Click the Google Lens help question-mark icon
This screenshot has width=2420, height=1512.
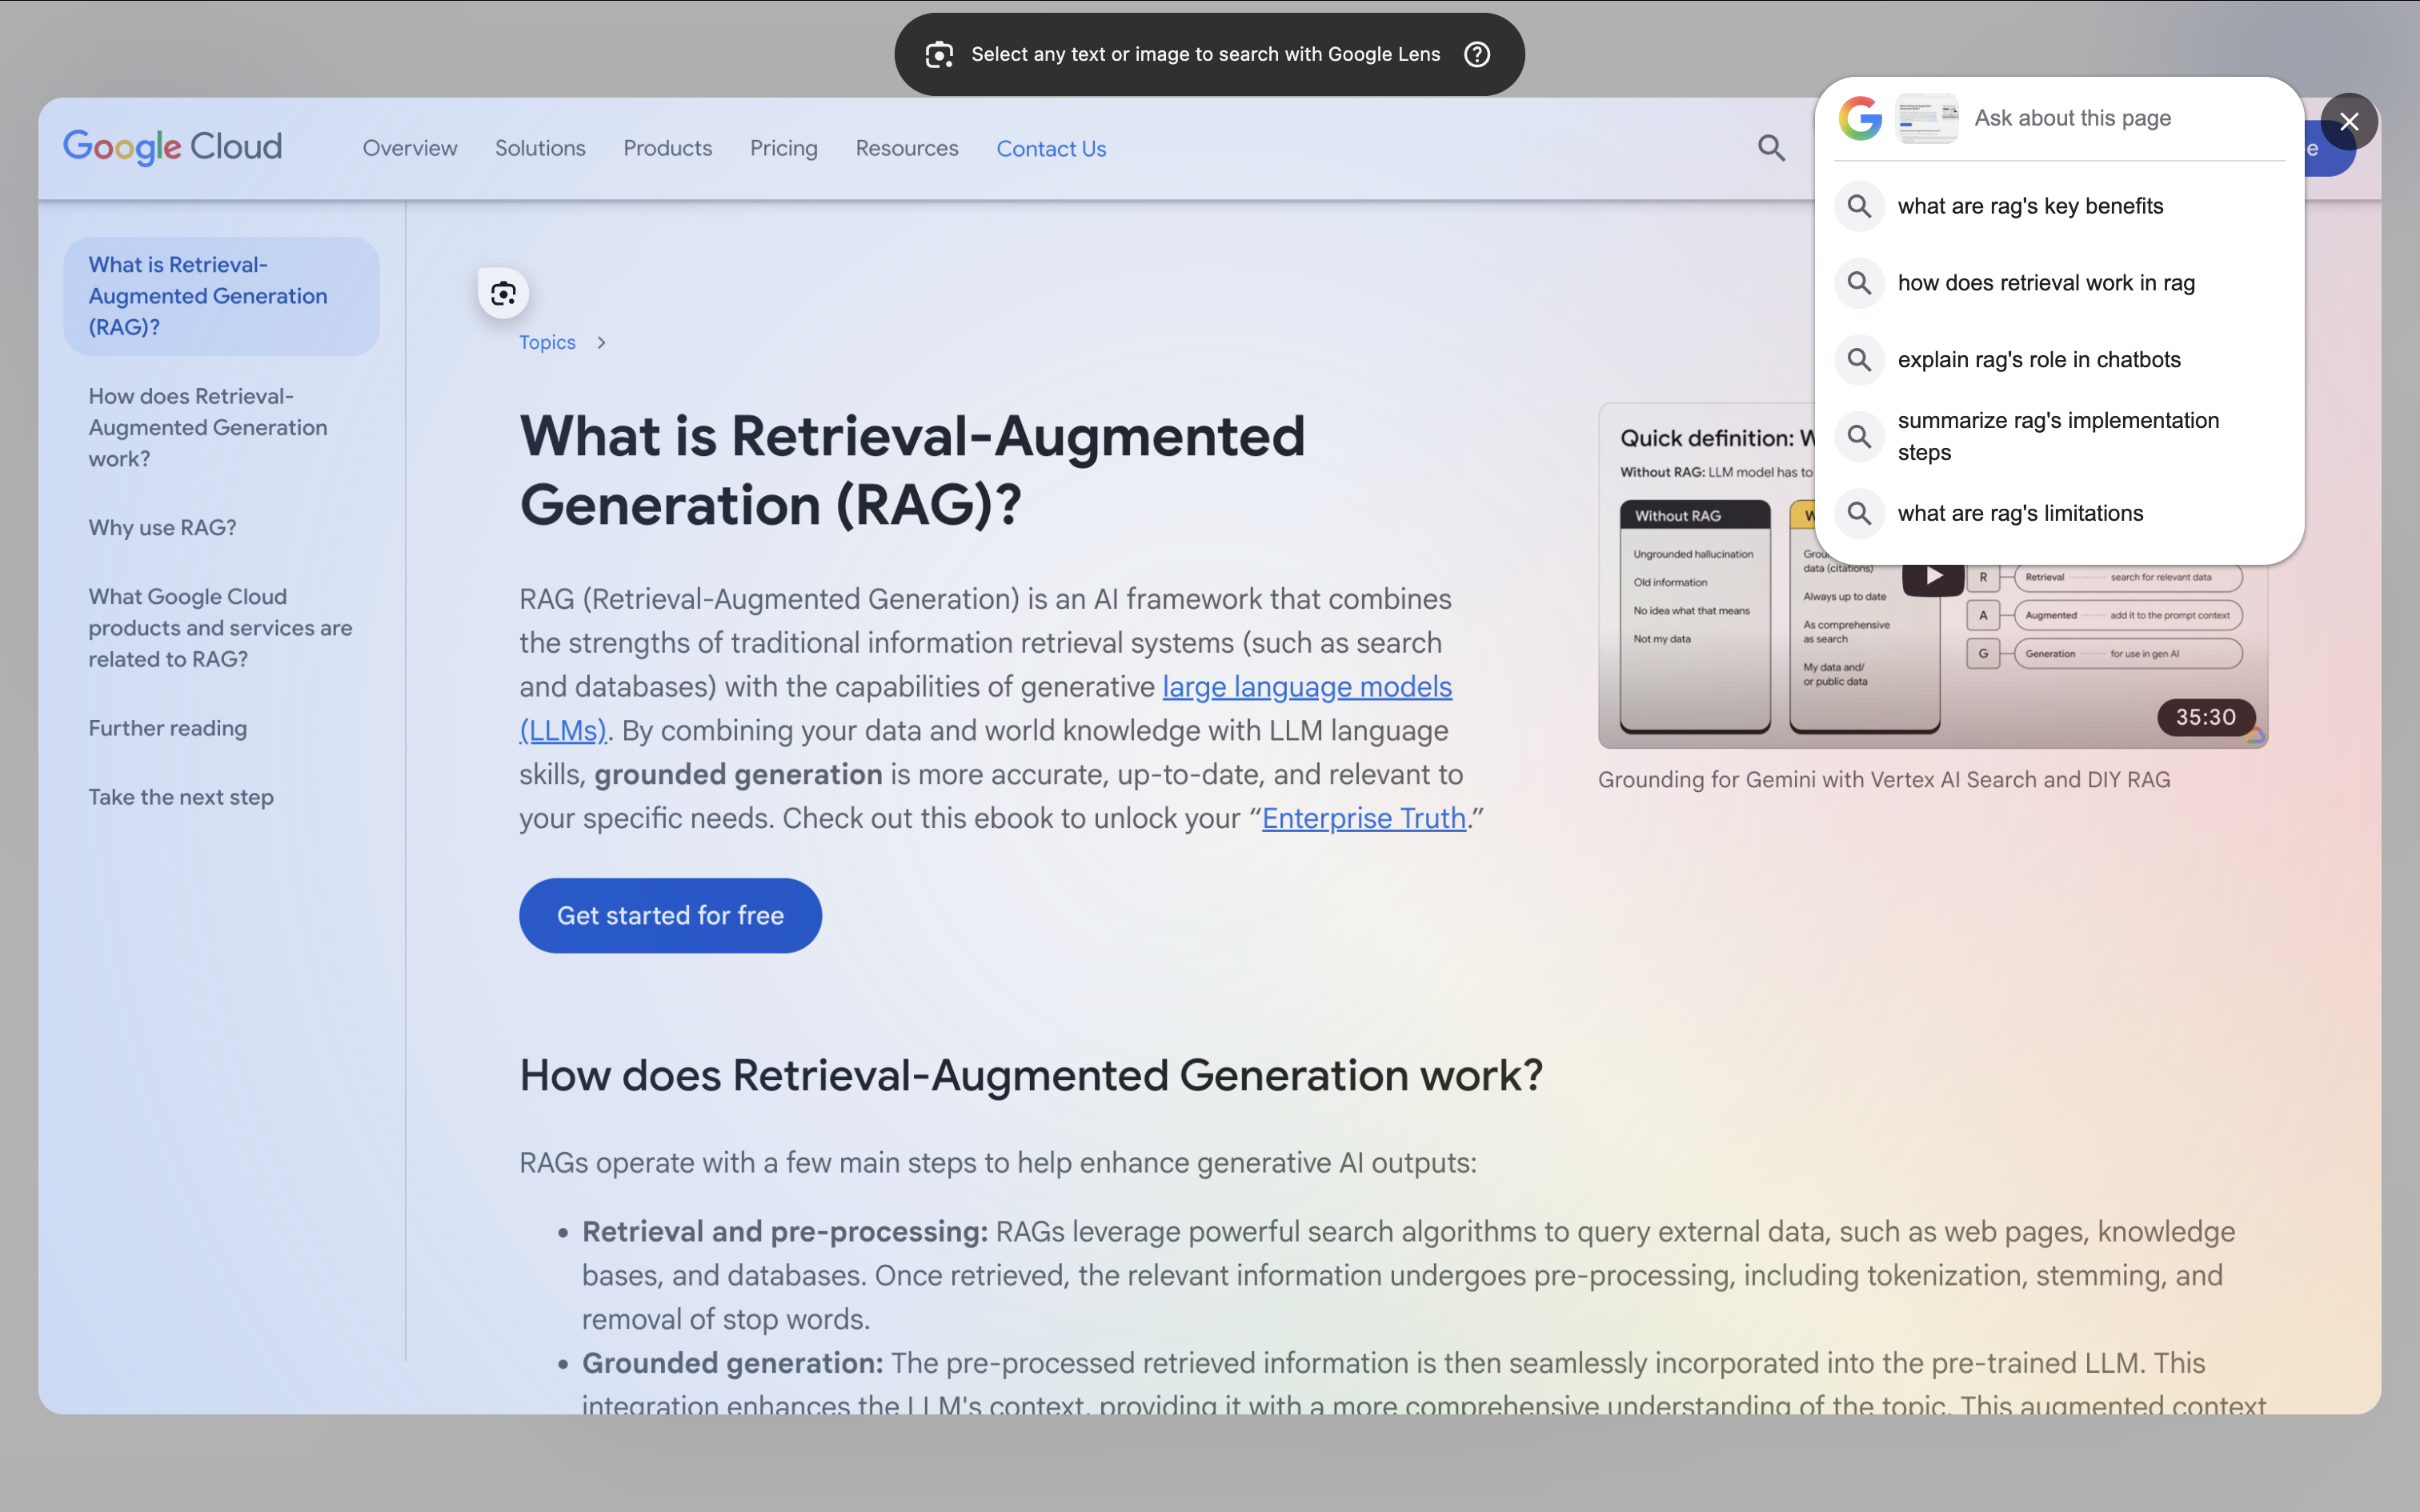pyautogui.click(x=1477, y=54)
